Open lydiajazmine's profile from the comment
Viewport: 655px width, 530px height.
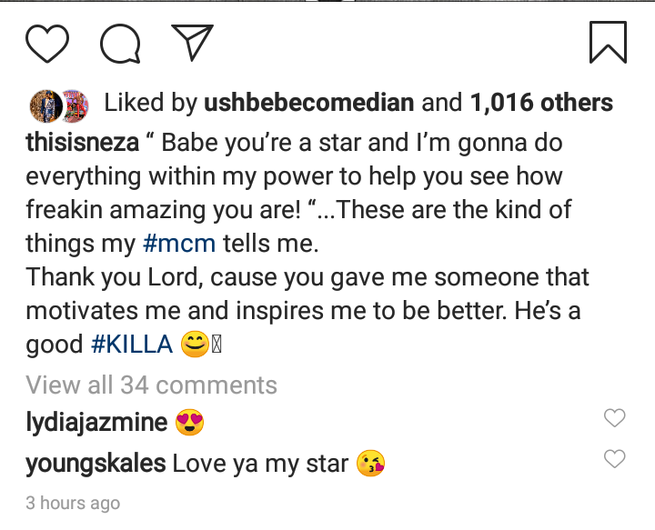(x=96, y=423)
